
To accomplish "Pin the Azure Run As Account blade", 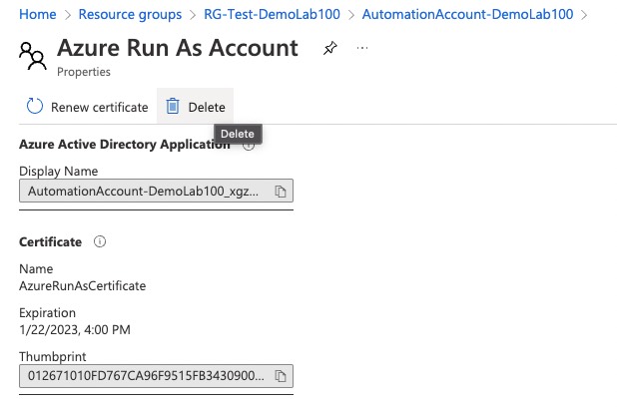I will [x=330, y=48].
